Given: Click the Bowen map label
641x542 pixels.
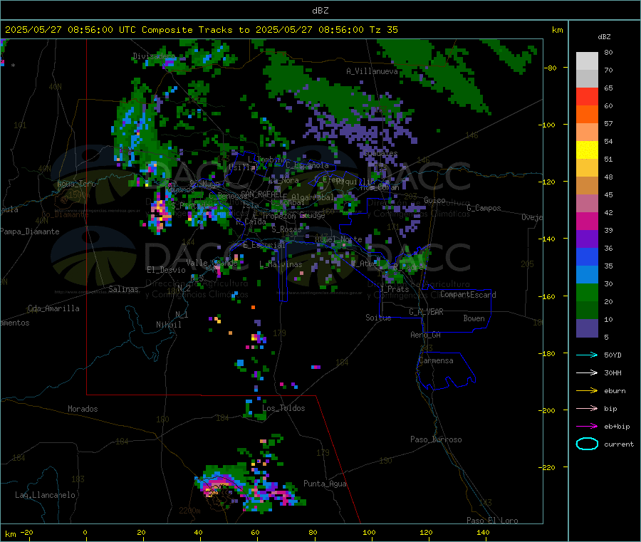Looking at the screenshot, I should click(x=474, y=318).
